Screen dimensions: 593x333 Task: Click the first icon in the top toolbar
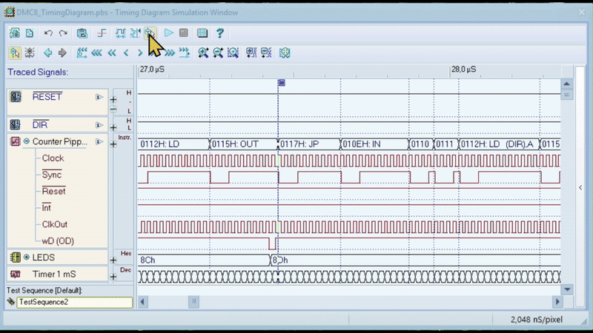click(x=15, y=33)
